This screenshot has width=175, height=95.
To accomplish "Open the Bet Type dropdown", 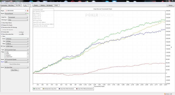I will pos(17,46).
